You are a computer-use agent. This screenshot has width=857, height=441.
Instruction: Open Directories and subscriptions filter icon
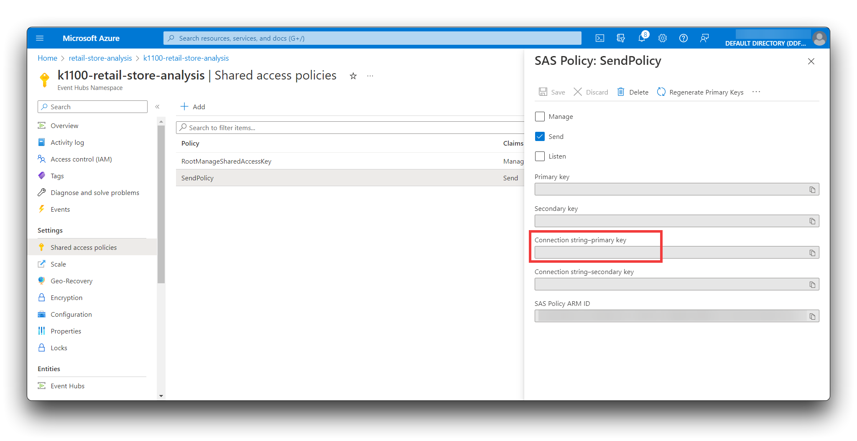pos(621,38)
